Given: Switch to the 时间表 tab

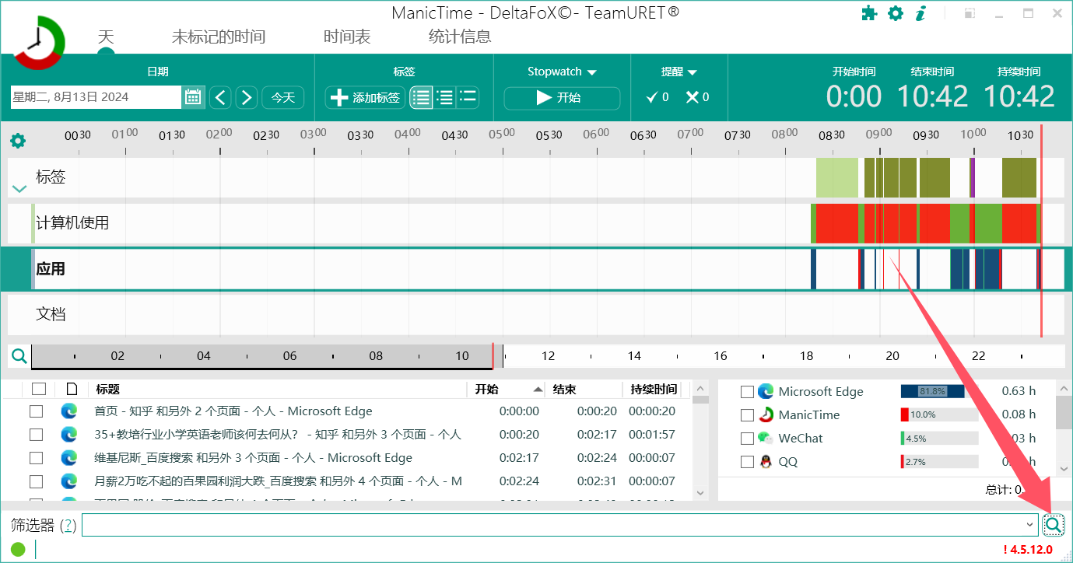Looking at the screenshot, I should (x=347, y=37).
